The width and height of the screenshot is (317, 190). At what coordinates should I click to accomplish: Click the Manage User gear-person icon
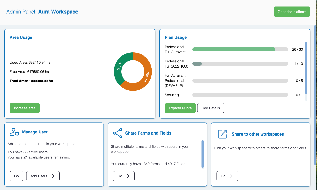(14, 132)
